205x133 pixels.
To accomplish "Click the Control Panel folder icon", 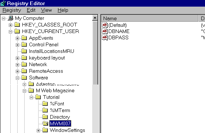I will pyautogui.click(x=24, y=44).
